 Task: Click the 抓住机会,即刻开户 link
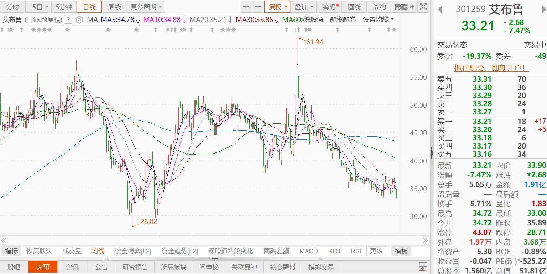point(491,68)
